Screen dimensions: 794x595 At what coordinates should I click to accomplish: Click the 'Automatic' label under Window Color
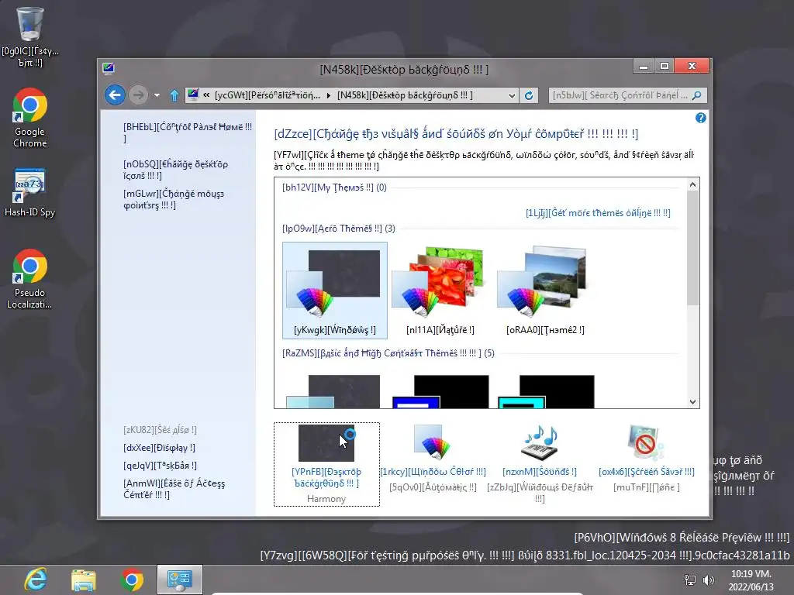click(x=433, y=487)
